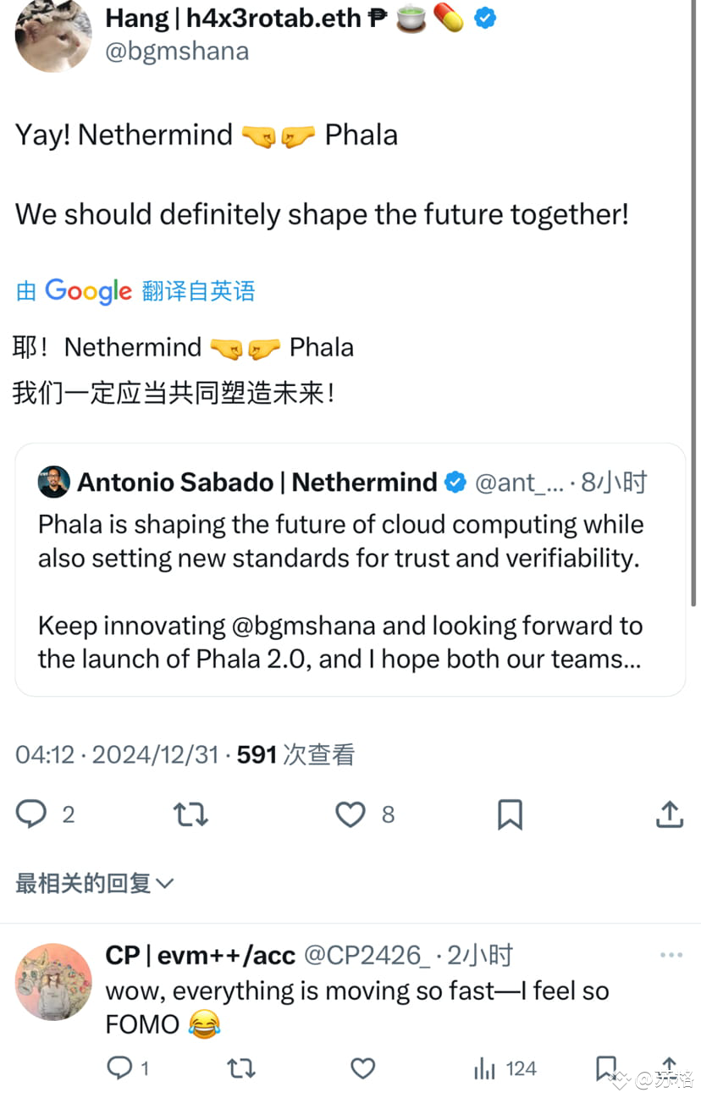The image size is (701, 1098).
Task: Like Hang's tweet
Action: click(350, 814)
